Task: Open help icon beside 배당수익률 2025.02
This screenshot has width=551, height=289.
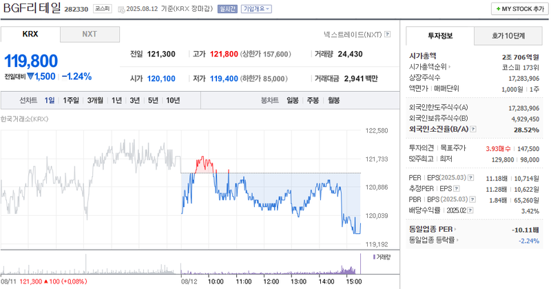Action: 470,210
